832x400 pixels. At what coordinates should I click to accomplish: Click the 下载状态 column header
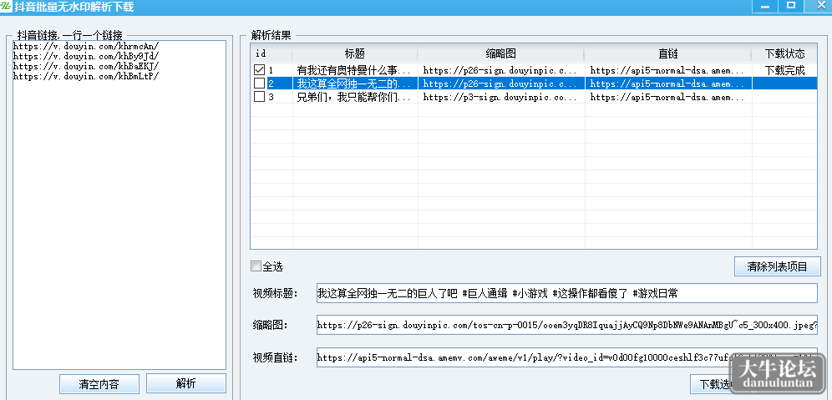(x=784, y=53)
